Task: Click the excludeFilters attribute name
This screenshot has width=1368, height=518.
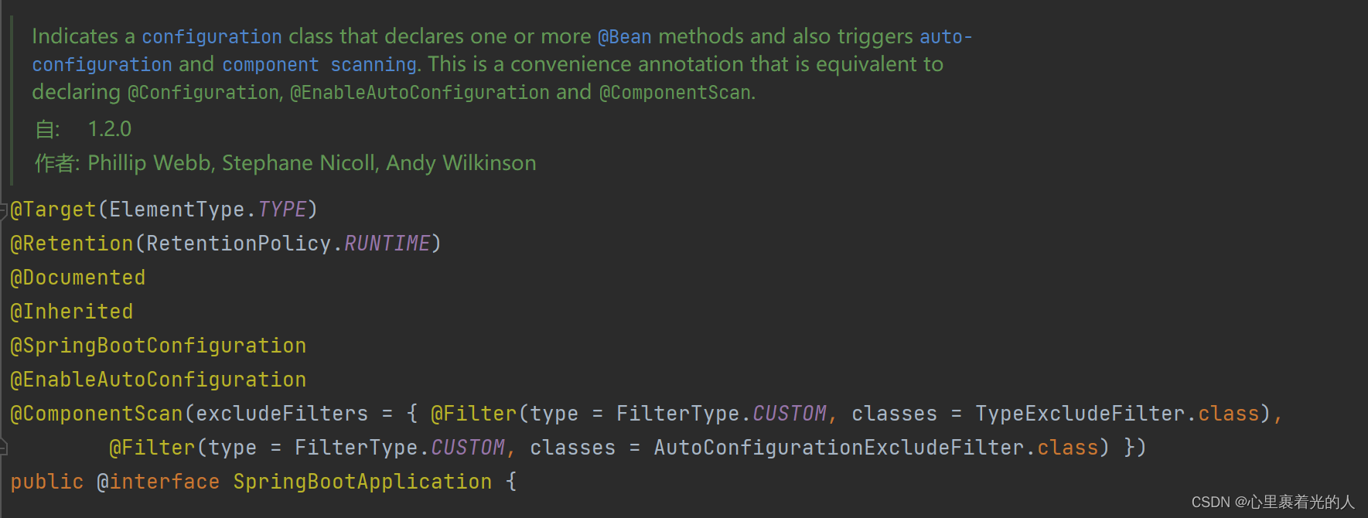Action: pos(282,414)
